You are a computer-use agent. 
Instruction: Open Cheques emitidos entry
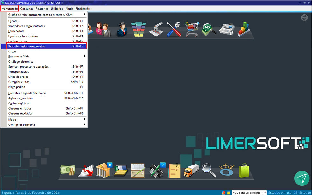tap(44, 108)
